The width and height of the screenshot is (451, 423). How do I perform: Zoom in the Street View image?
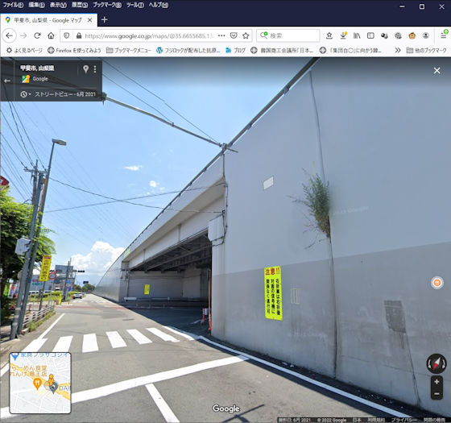click(437, 382)
